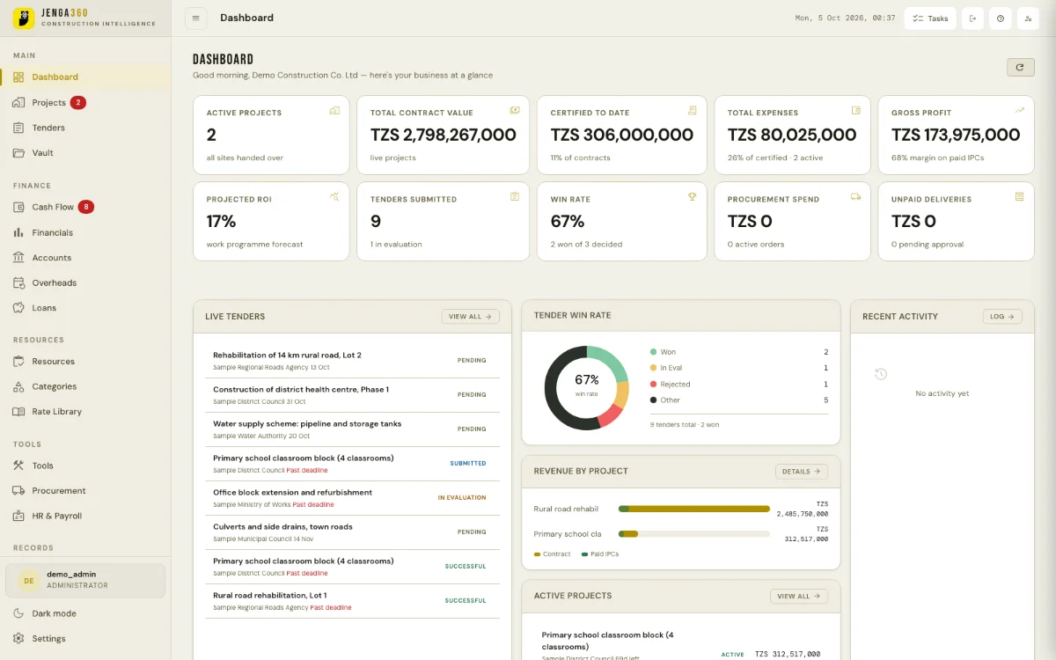Toggle the sidebar with the hamburger button
This screenshot has width=1056, height=660.
tap(195, 18)
